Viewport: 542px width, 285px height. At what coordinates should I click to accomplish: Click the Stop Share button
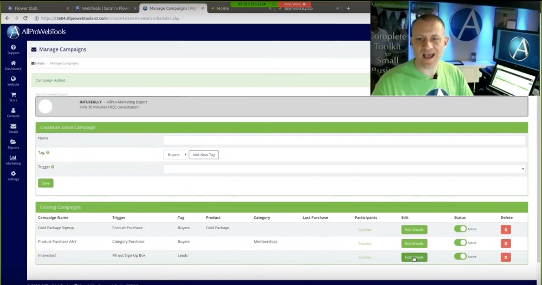click(294, 4)
